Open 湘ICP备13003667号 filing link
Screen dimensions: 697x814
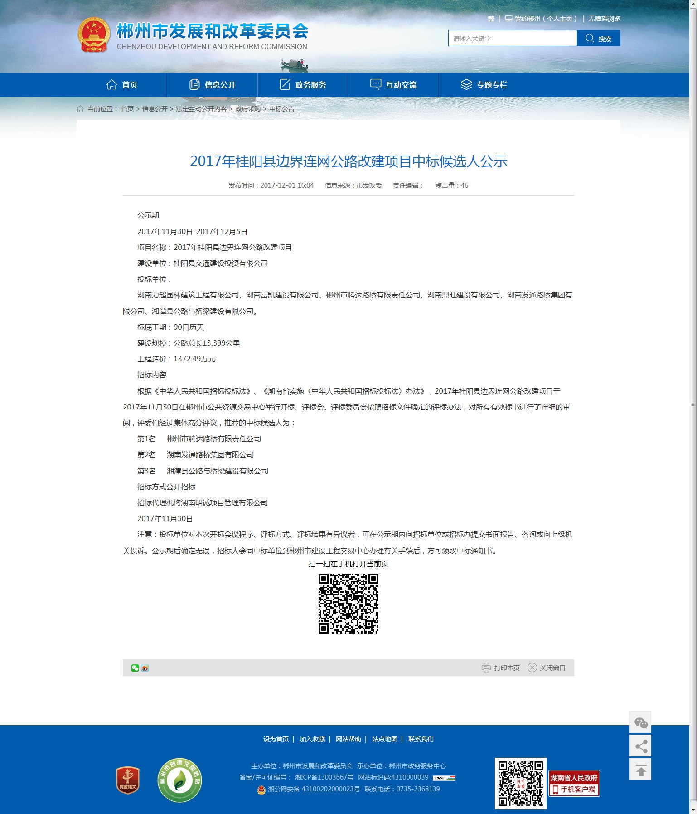tap(324, 777)
